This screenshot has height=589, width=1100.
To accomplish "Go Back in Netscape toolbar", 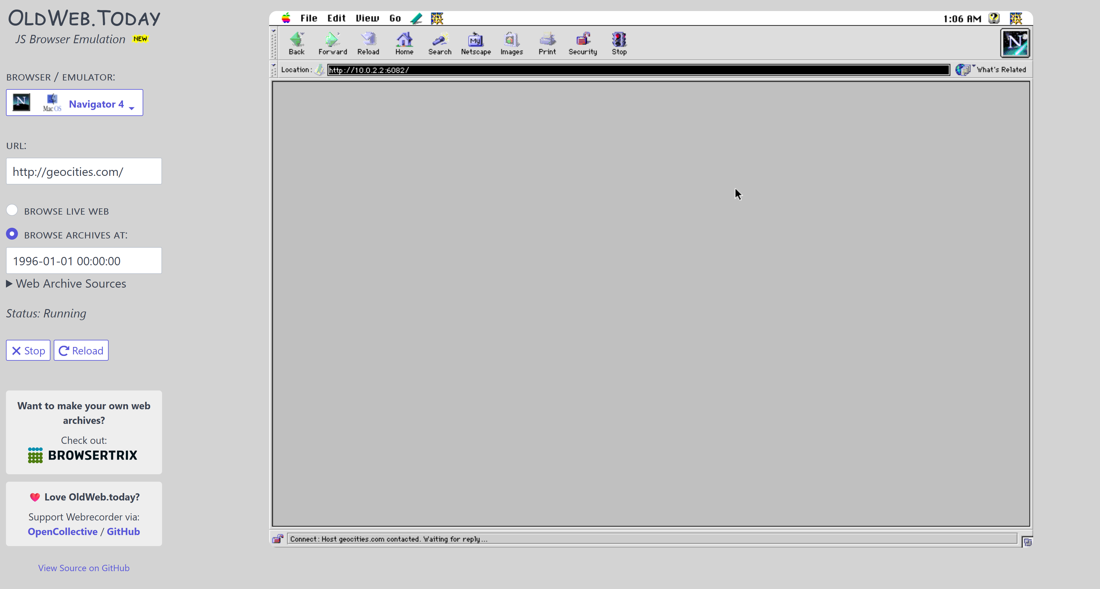I will [296, 44].
